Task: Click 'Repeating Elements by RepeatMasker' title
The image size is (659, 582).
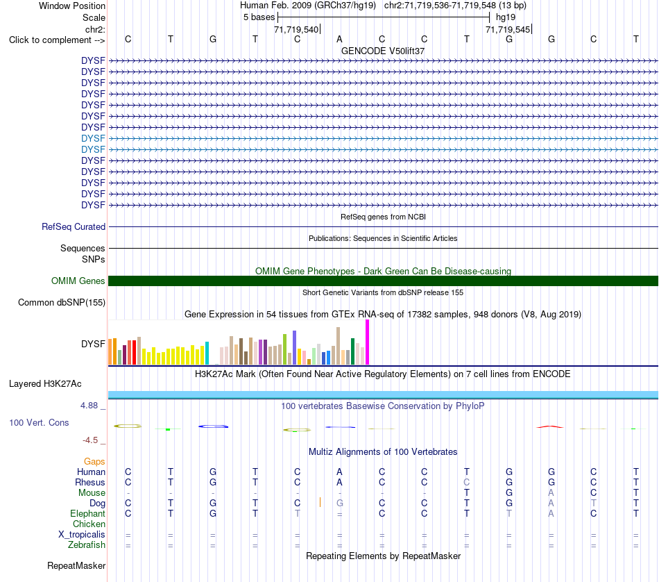Action: 383,556
